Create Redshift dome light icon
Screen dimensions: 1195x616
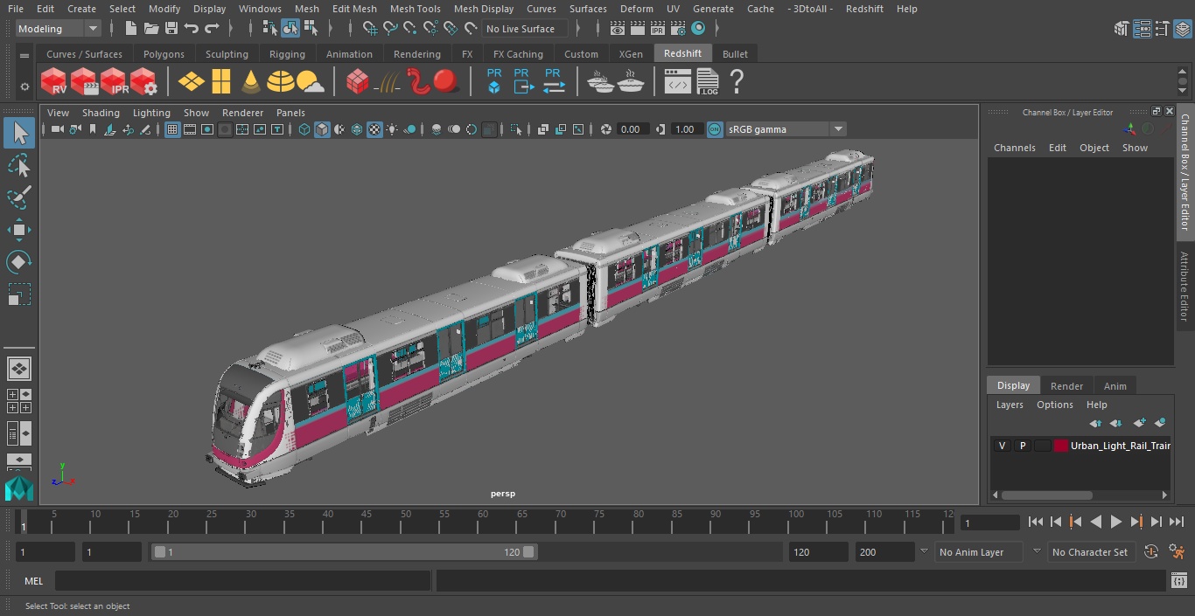pyautogui.click(x=281, y=82)
